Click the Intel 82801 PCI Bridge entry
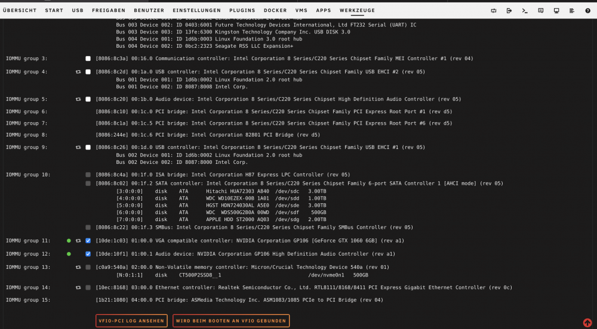This screenshot has height=329, width=597. pos(208,135)
